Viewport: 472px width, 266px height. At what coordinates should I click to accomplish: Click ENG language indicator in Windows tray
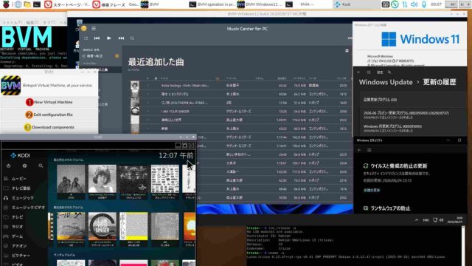coord(426,220)
